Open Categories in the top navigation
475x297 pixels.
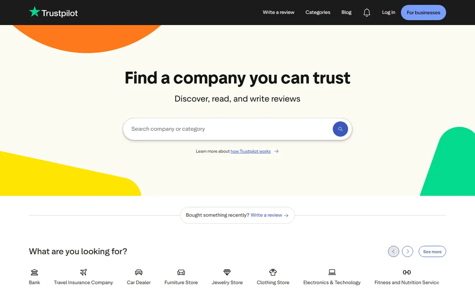point(318,13)
